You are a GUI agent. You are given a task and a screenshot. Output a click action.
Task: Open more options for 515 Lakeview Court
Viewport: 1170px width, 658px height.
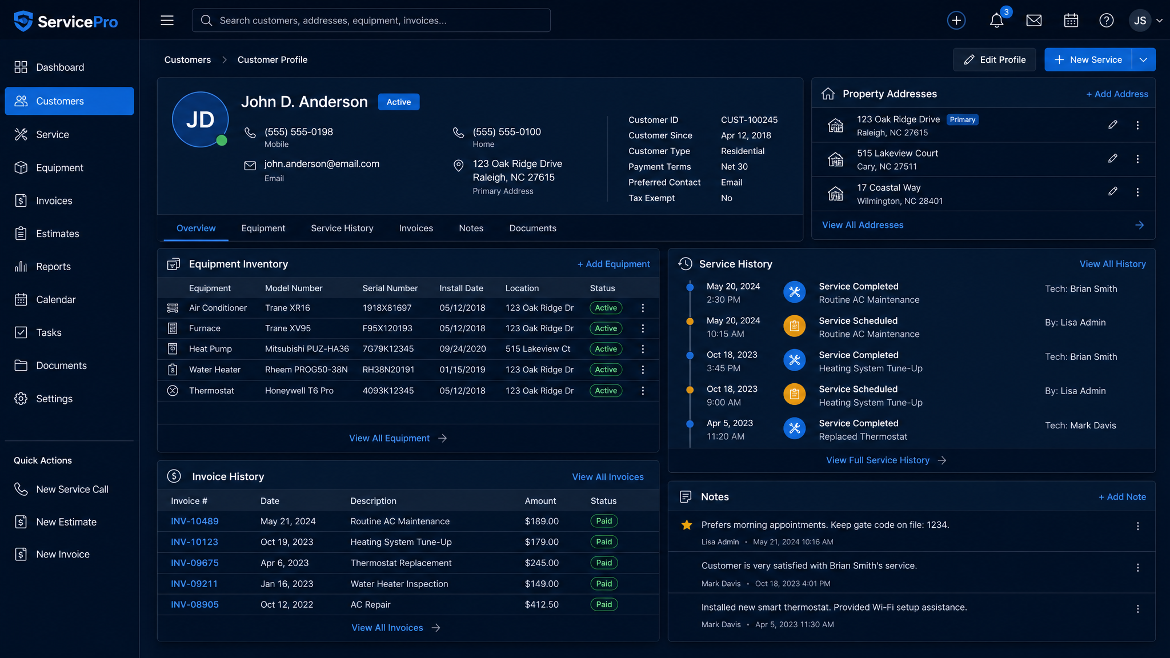tap(1137, 159)
